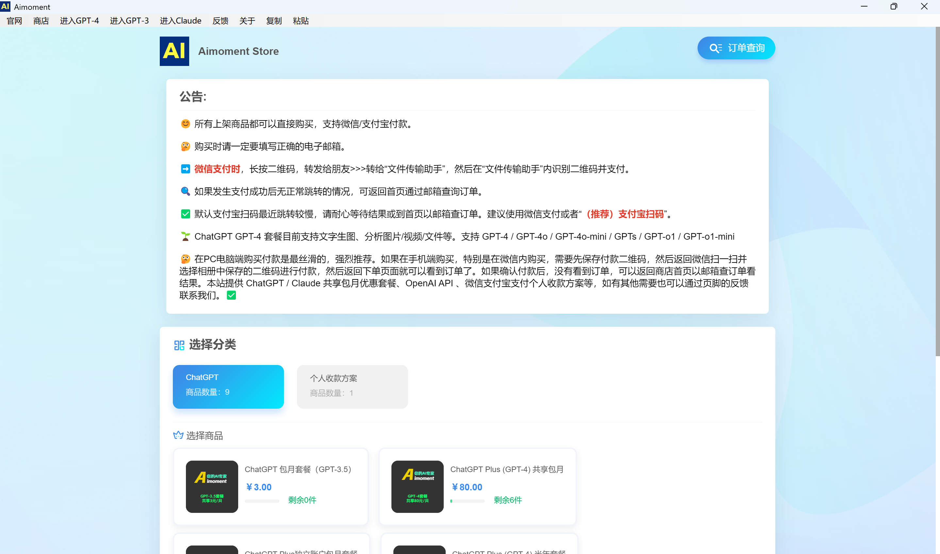Open the GPT-4 shared plan thumbnail
This screenshot has width=940, height=554.
pos(417,486)
